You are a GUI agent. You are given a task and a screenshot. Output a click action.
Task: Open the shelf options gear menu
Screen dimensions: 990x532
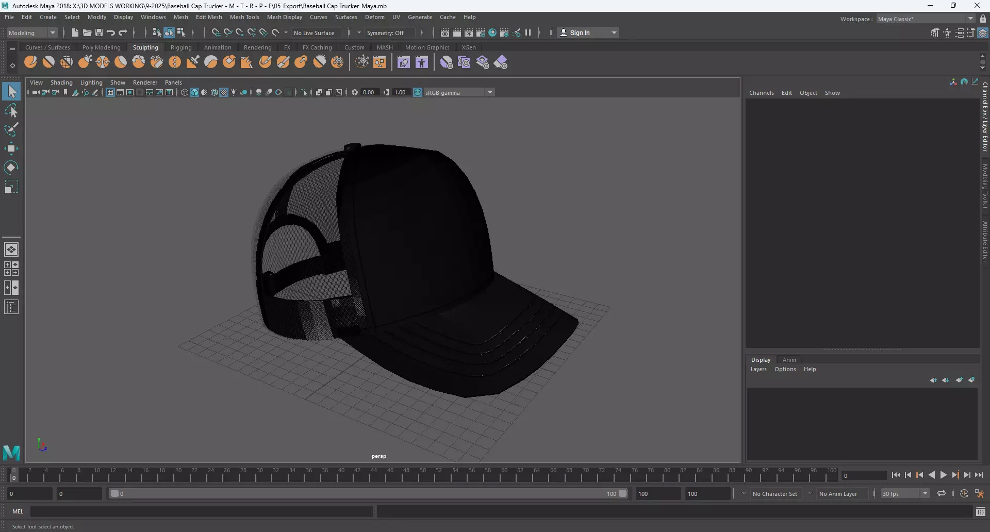(12, 65)
